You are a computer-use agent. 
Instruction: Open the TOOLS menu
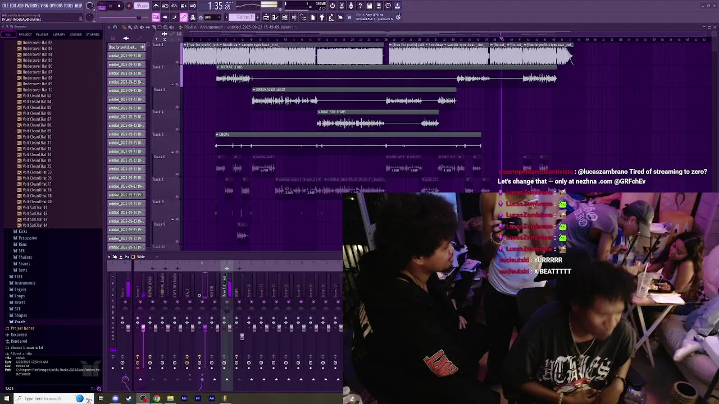click(x=69, y=6)
